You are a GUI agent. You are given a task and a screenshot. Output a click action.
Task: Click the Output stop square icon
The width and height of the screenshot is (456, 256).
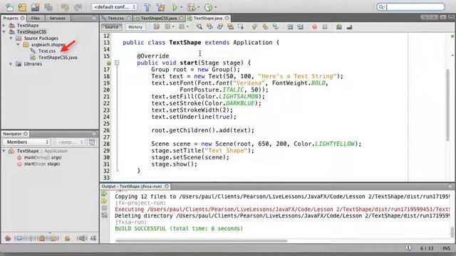click(x=105, y=208)
